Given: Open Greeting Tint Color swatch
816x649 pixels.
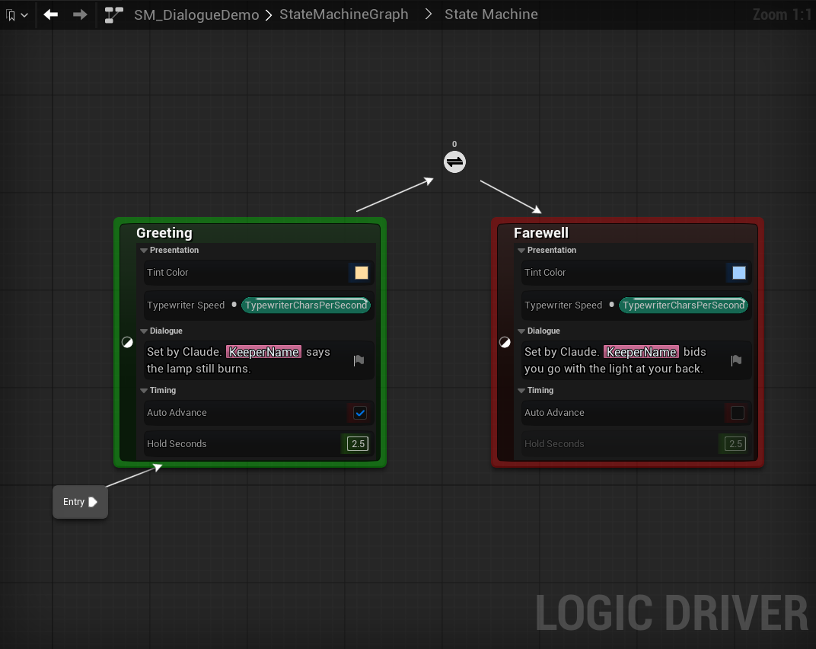Looking at the screenshot, I should [x=361, y=273].
